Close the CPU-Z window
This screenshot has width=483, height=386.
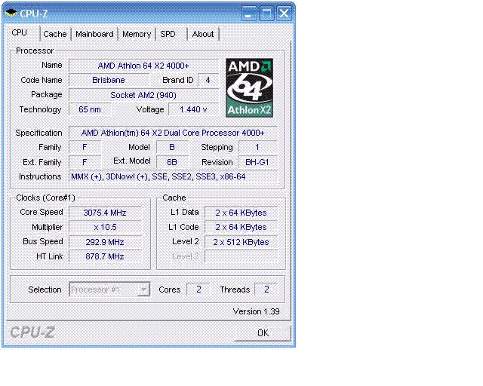pos(284,14)
